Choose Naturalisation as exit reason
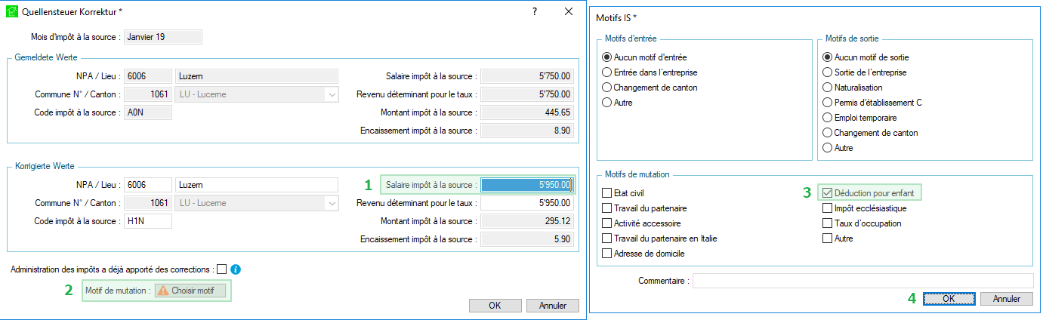 [x=827, y=88]
